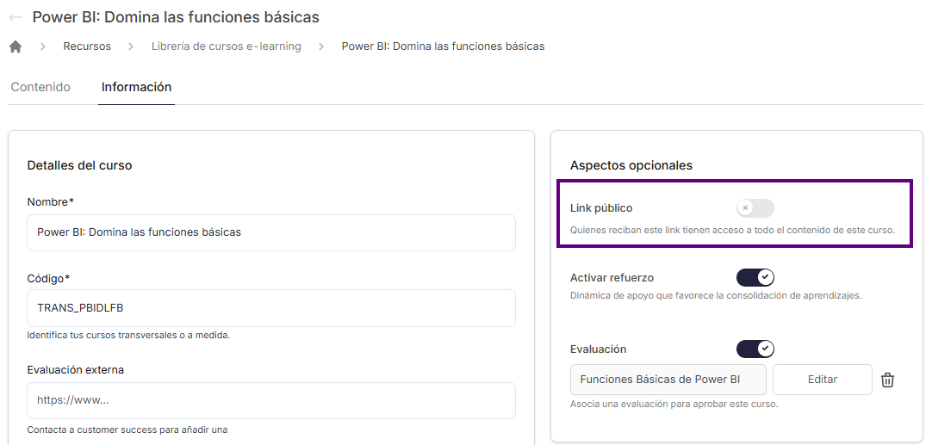Image resolution: width=932 pixels, height=445 pixels.
Task: Click text 'Identifica tus cursos transversales o a medida.'
Action: pyautogui.click(x=128, y=335)
